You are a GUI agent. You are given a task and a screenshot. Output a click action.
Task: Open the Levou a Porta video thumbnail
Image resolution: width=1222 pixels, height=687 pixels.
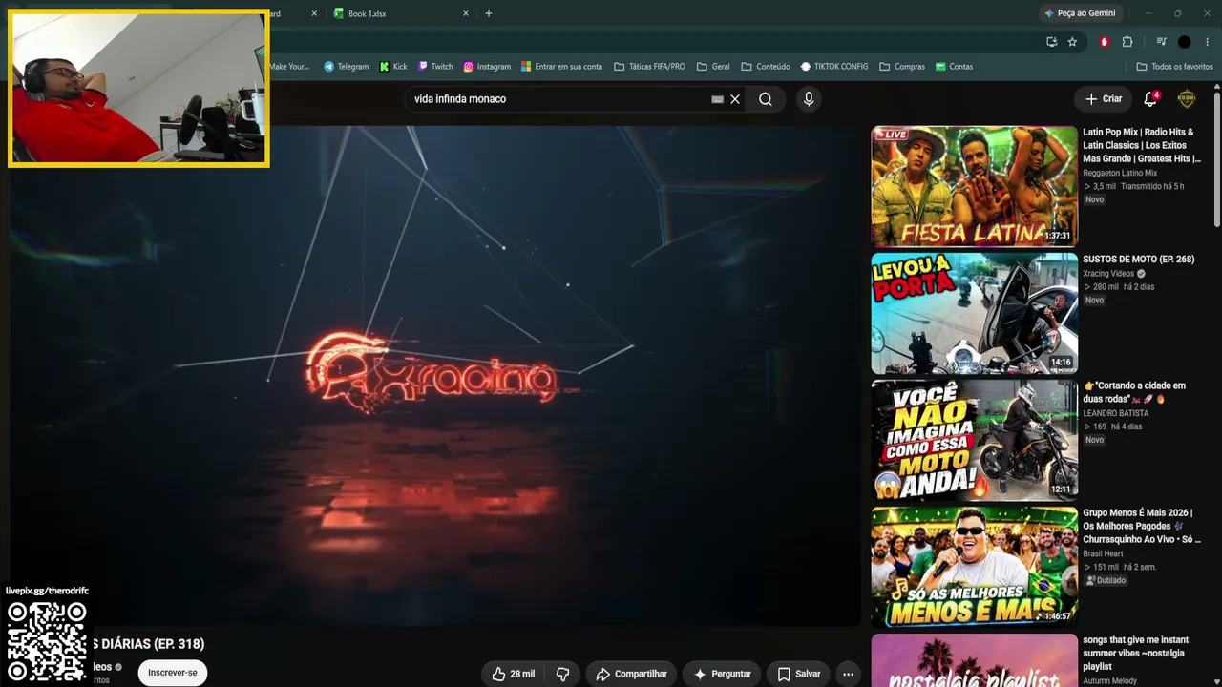(974, 313)
